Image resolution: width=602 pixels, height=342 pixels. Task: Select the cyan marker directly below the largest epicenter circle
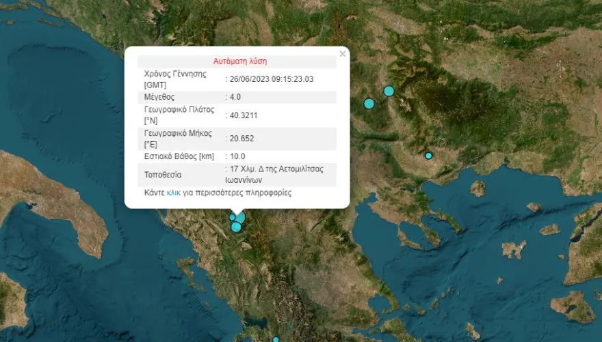[236, 227]
